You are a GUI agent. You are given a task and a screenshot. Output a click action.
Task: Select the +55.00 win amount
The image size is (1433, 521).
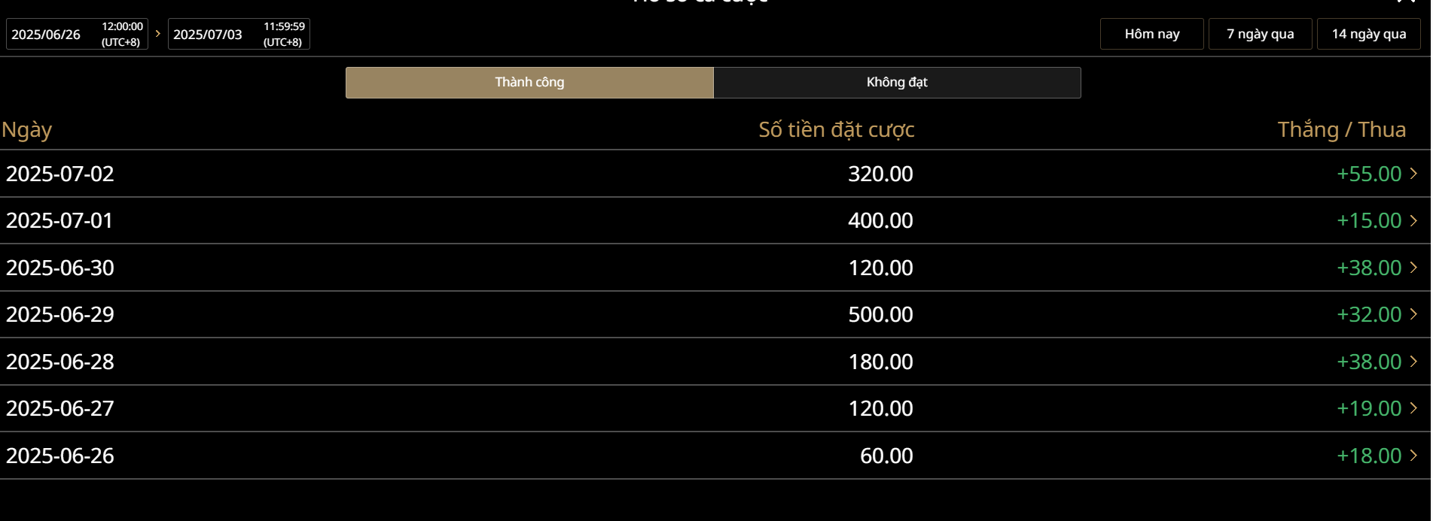coord(1368,174)
